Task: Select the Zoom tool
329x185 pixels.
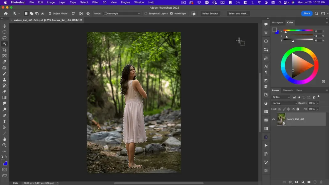Action: [x=4, y=145]
